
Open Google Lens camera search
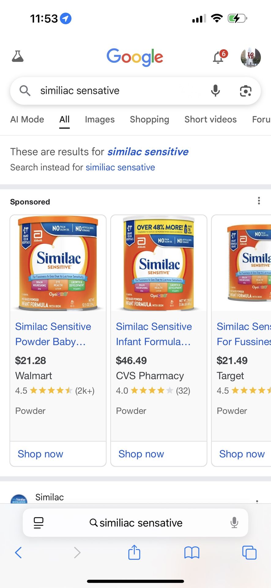(x=246, y=91)
